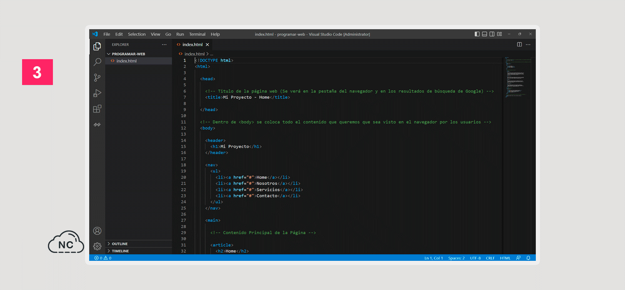The width and height of the screenshot is (625, 290).
Task: Click the h1 Mi Proyecto line
Action: (x=236, y=147)
